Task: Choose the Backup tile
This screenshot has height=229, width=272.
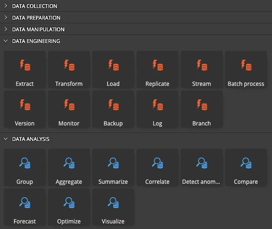Action: tap(113, 109)
